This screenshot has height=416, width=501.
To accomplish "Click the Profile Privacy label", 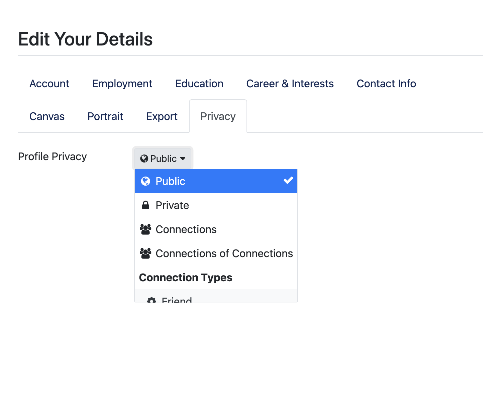I will click(x=53, y=157).
